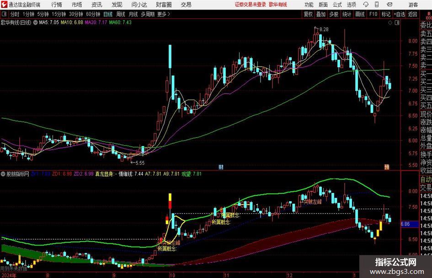The image size is (432, 278).
Task: Click the mobile phone icon
Action: coord(377,5)
